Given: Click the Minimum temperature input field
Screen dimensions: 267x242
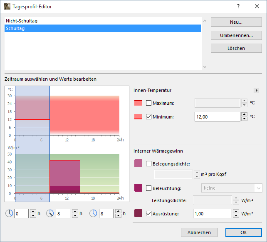Looking at the screenshot, I should (x=217, y=117).
